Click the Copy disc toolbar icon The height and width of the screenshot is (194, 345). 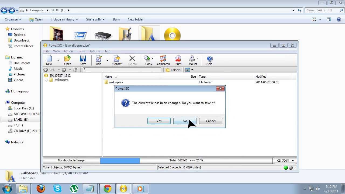[147, 60]
